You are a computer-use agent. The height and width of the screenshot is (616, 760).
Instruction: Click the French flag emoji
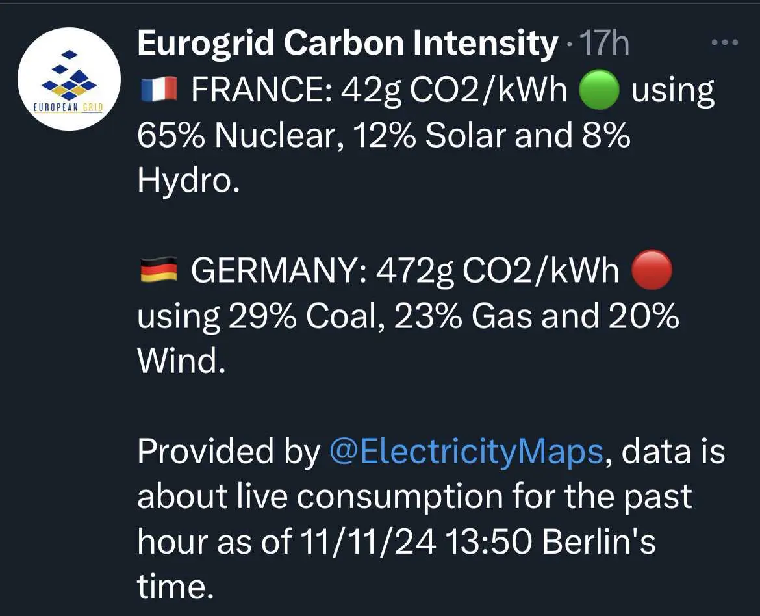[158, 90]
